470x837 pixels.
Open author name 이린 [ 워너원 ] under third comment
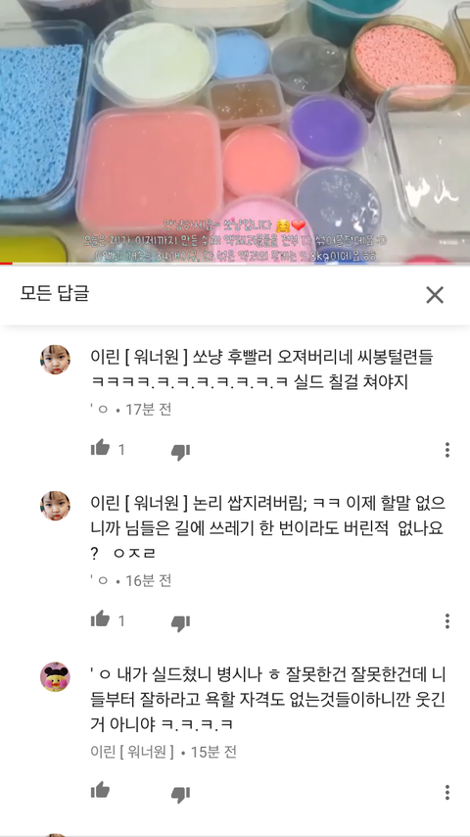point(132,752)
